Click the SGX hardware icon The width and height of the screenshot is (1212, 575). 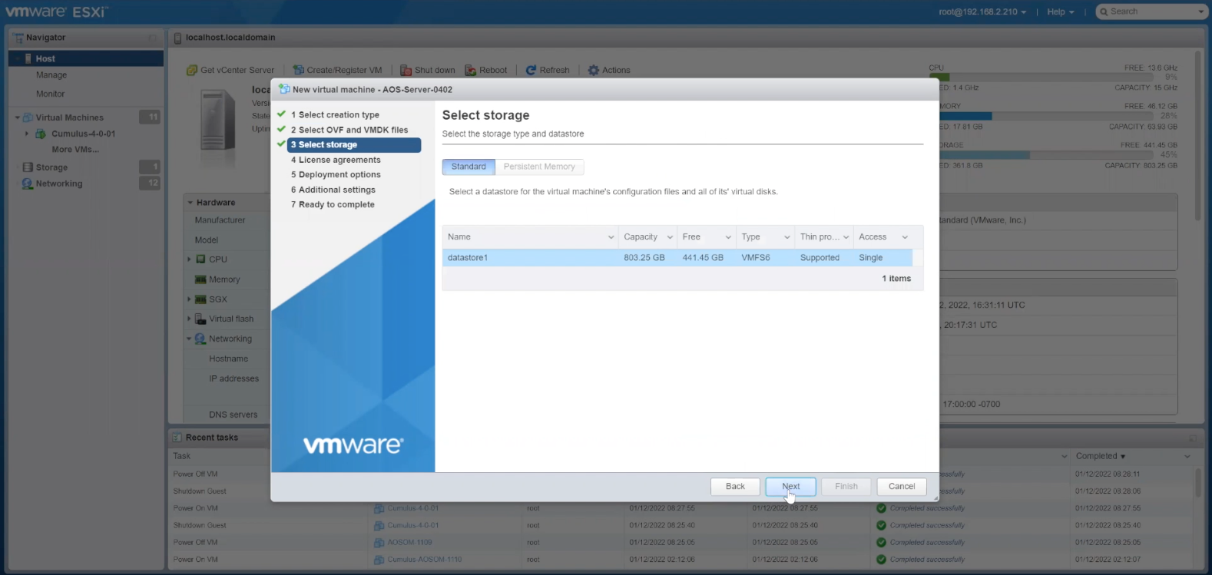[x=201, y=299]
